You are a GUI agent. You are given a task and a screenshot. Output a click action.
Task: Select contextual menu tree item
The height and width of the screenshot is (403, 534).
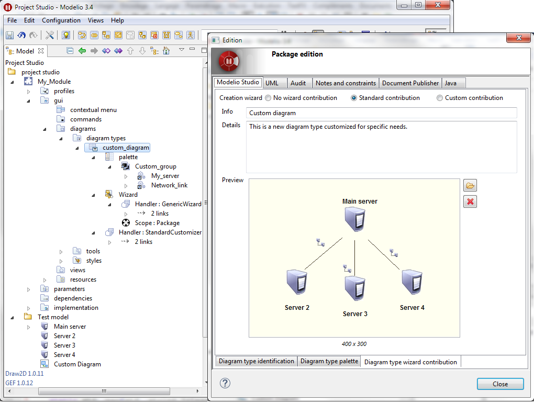click(93, 110)
